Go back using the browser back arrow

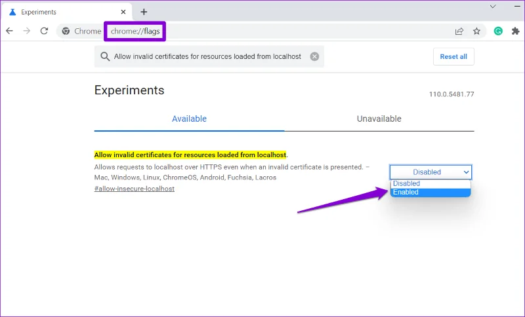pos(9,31)
